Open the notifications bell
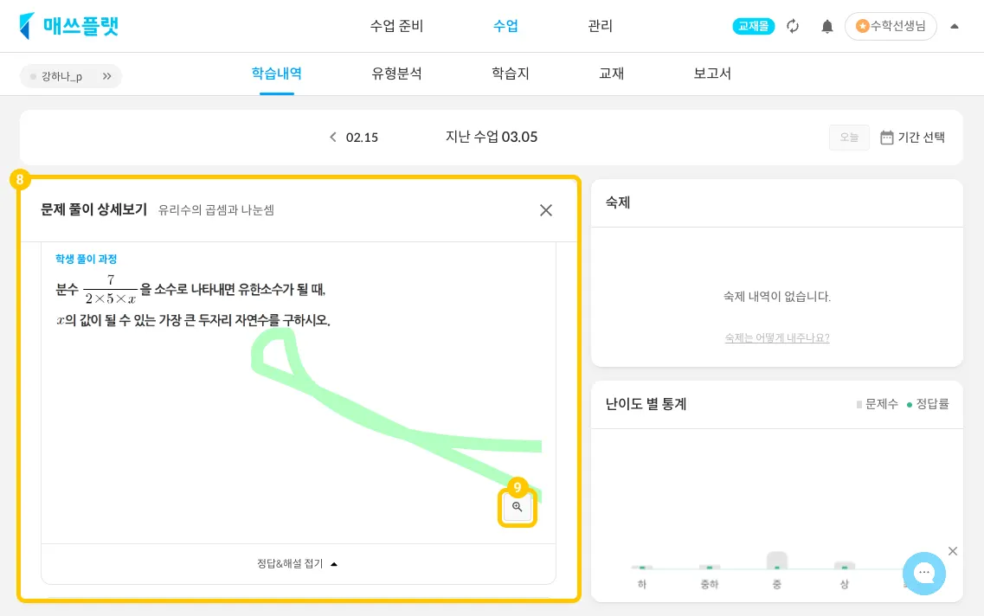The image size is (984, 616). pyautogui.click(x=827, y=26)
